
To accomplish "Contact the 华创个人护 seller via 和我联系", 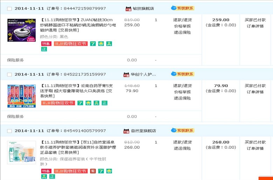I will 183,74.
